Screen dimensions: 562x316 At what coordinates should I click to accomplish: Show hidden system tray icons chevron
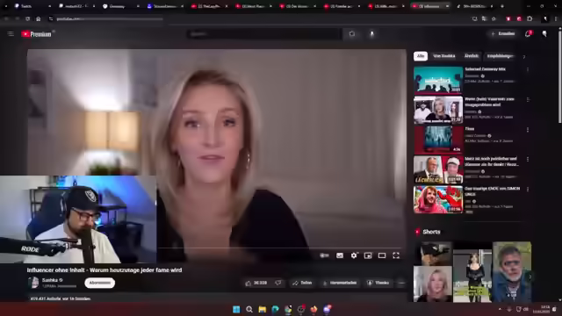click(500, 309)
